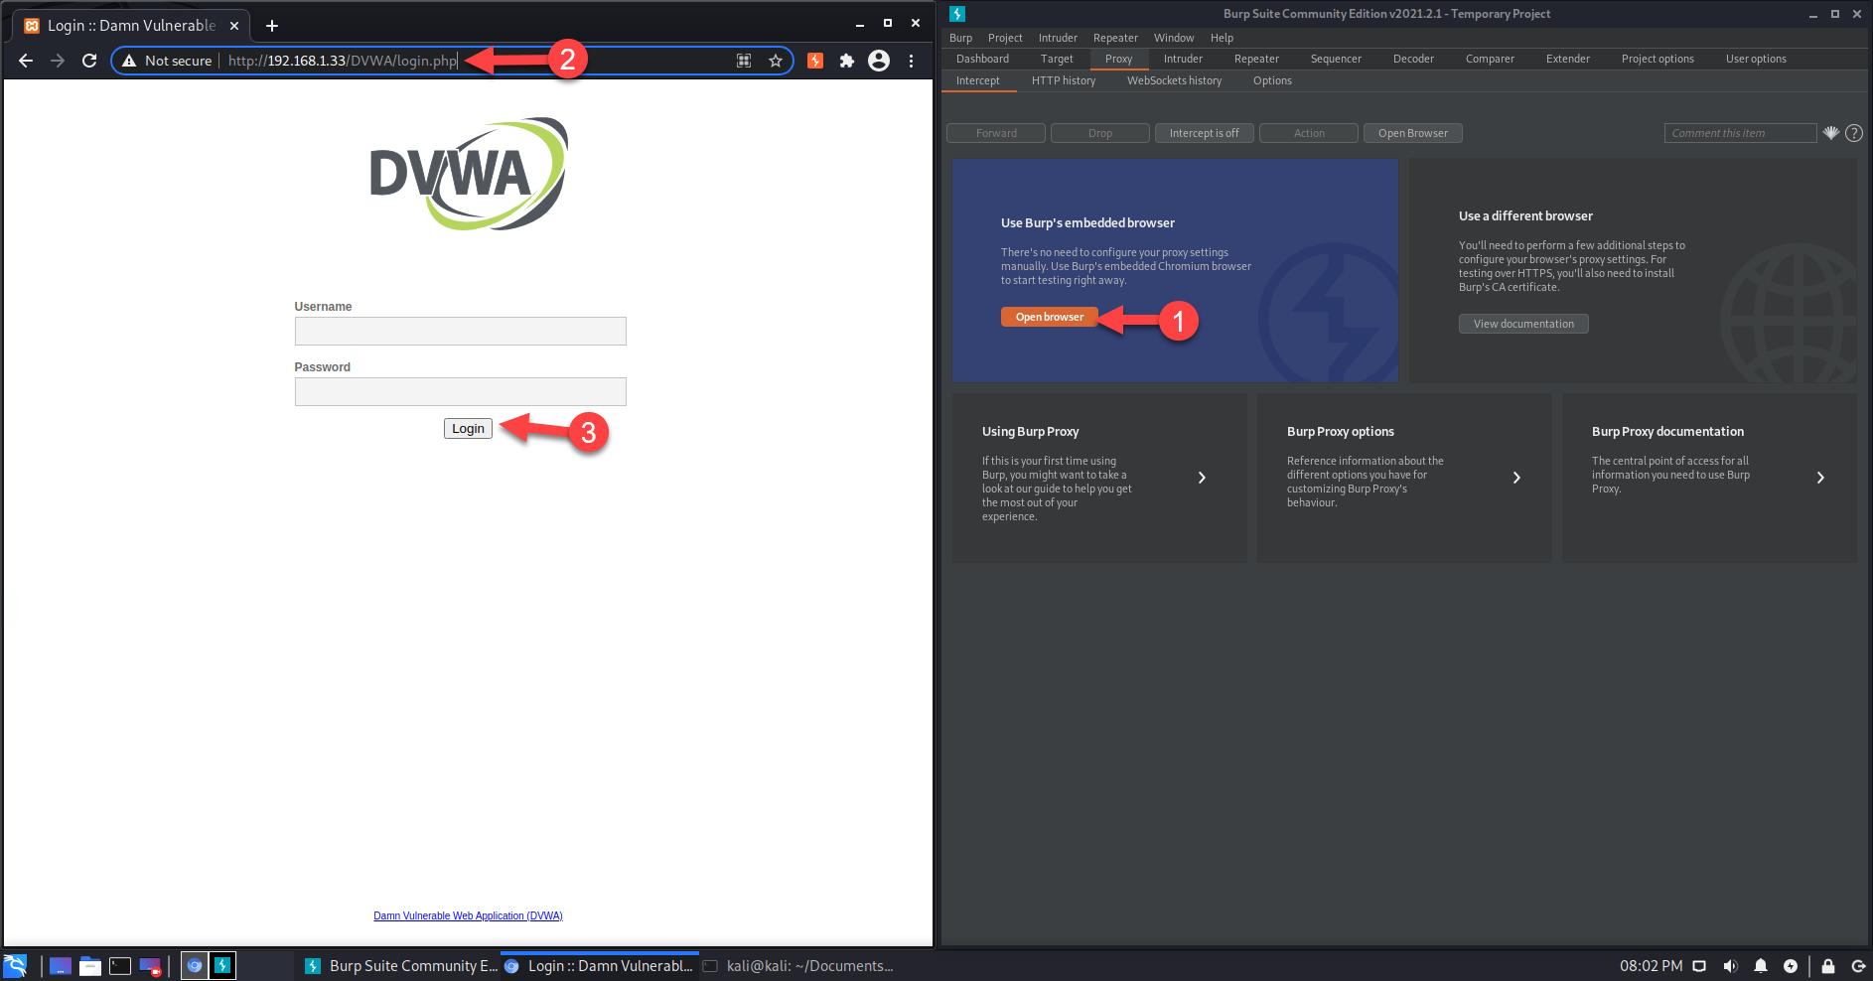1873x981 pixels.
Task: Open the Intruder menu in the menu bar
Action: tap(1058, 38)
